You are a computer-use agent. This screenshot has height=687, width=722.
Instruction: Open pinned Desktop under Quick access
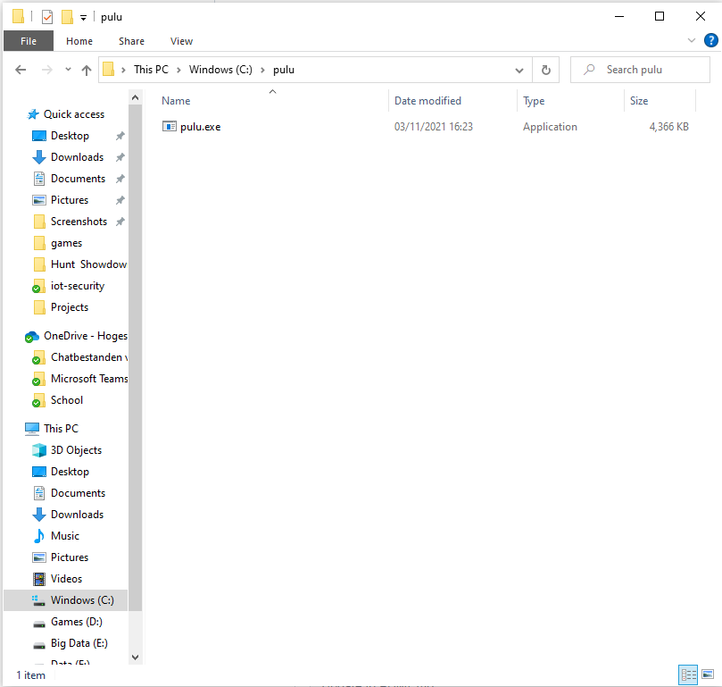pos(70,136)
